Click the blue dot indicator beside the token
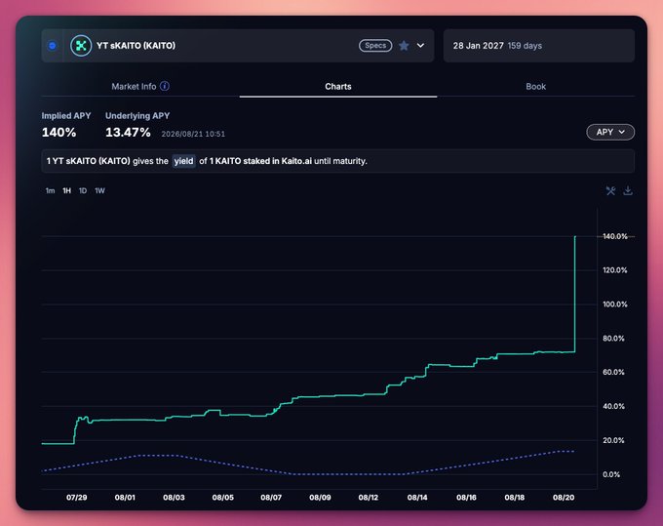This screenshot has width=663, height=526. click(x=53, y=46)
